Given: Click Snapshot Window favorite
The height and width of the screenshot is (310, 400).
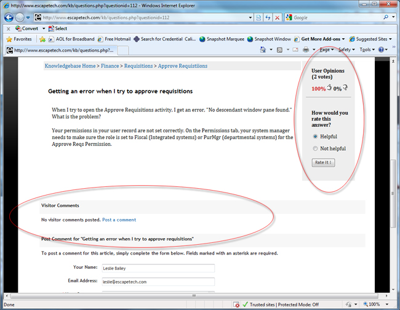Looking at the screenshot, I should (269, 39).
